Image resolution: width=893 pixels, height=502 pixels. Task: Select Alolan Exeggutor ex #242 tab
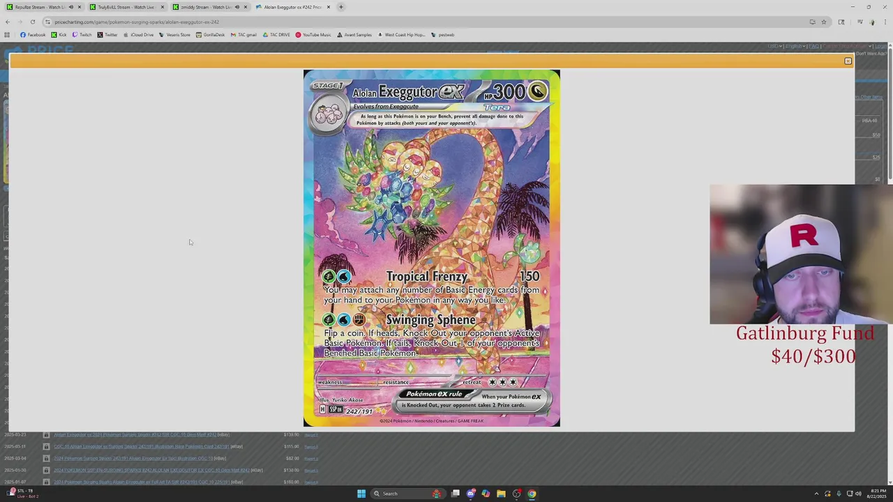coord(293,7)
